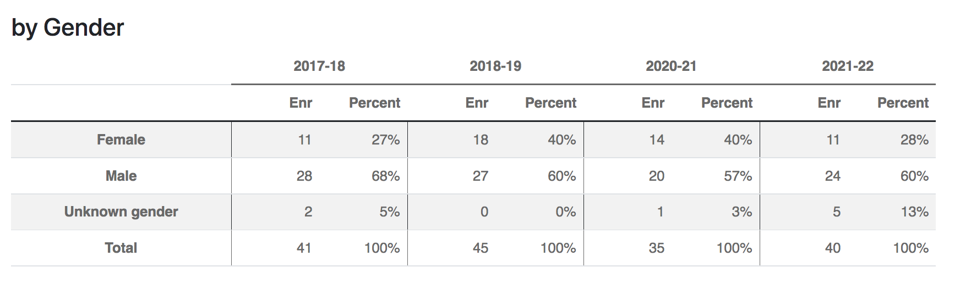This screenshot has width=971, height=289.
Task: Select the Unknown gender row label
Action: coord(121,212)
